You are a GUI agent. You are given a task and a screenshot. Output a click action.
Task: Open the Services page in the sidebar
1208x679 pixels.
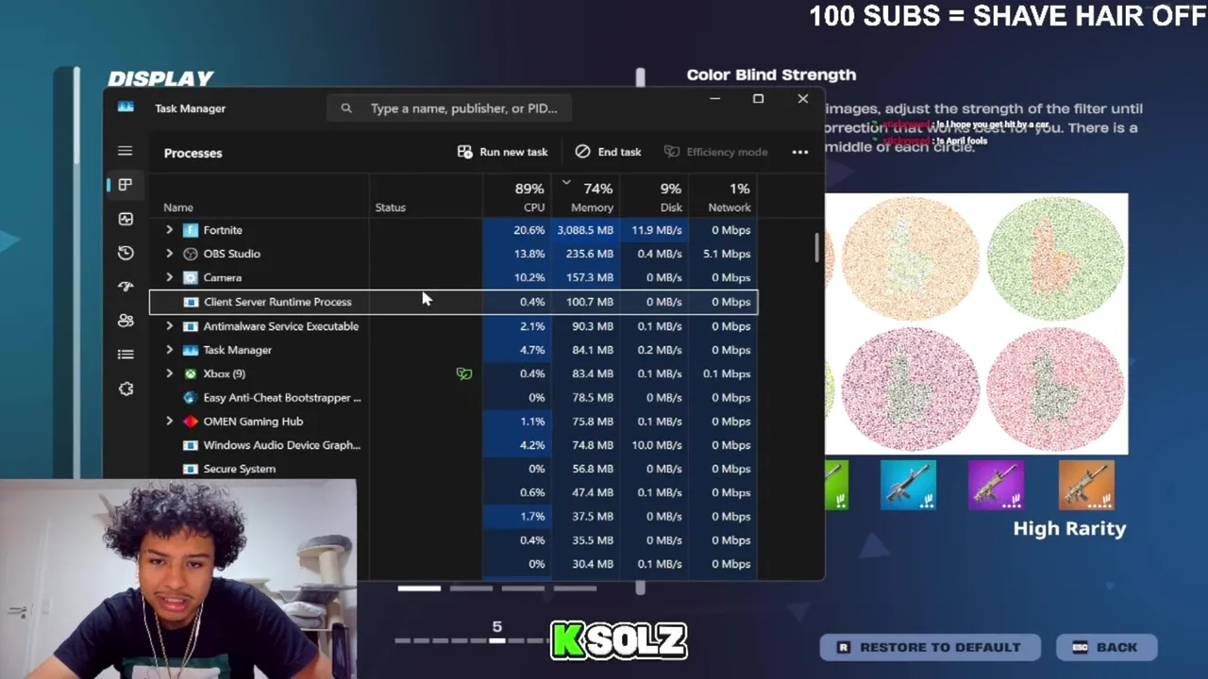pyautogui.click(x=126, y=389)
